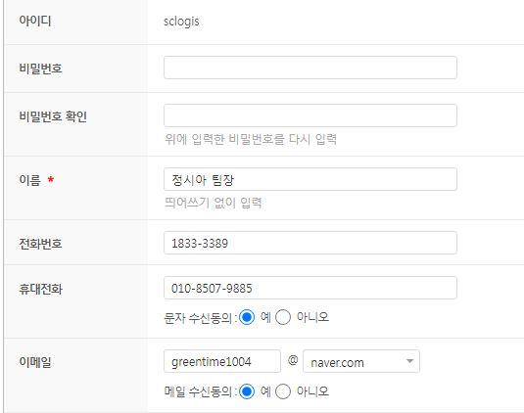Click the 전화번호 field showing 1833-3389
Viewport: 524px width, 413px height.
pyautogui.click(x=310, y=243)
